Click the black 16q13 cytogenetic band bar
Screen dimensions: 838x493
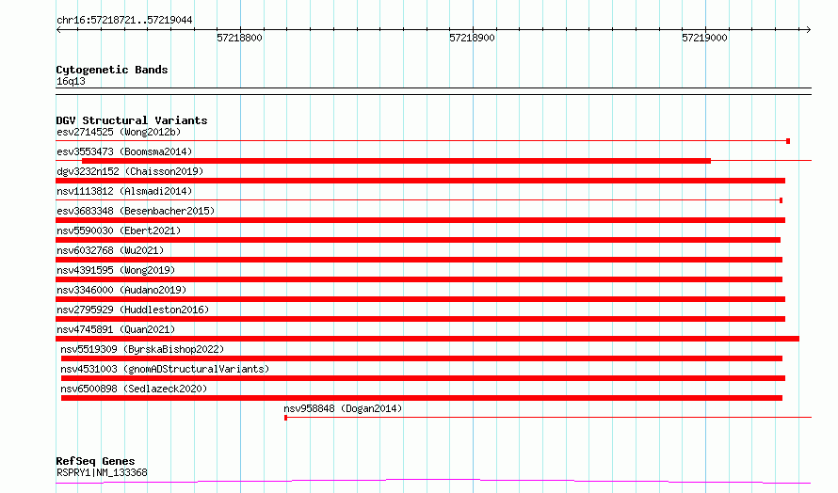tap(433, 91)
